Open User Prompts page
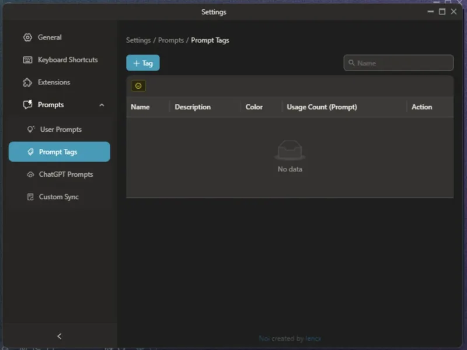 tap(60, 129)
